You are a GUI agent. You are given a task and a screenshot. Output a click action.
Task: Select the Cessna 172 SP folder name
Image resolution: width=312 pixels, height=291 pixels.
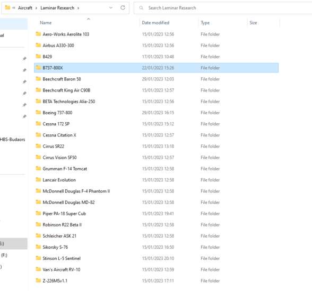pyautogui.click(x=56, y=124)
